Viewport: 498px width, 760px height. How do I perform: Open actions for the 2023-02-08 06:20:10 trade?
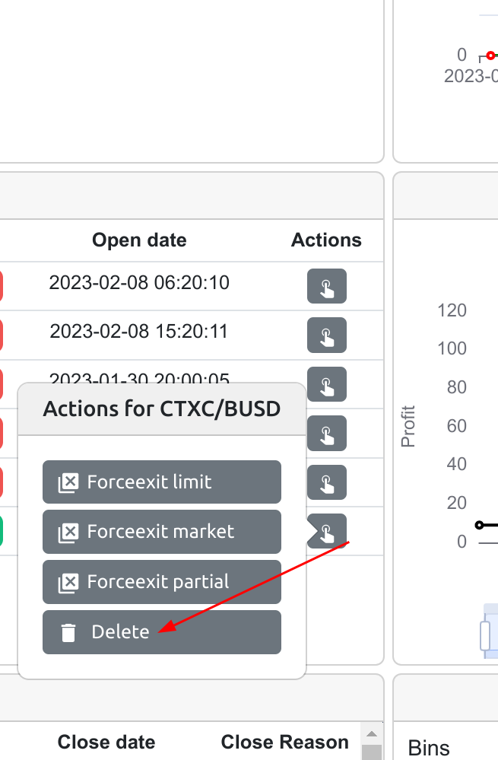[x=327, y=286]
